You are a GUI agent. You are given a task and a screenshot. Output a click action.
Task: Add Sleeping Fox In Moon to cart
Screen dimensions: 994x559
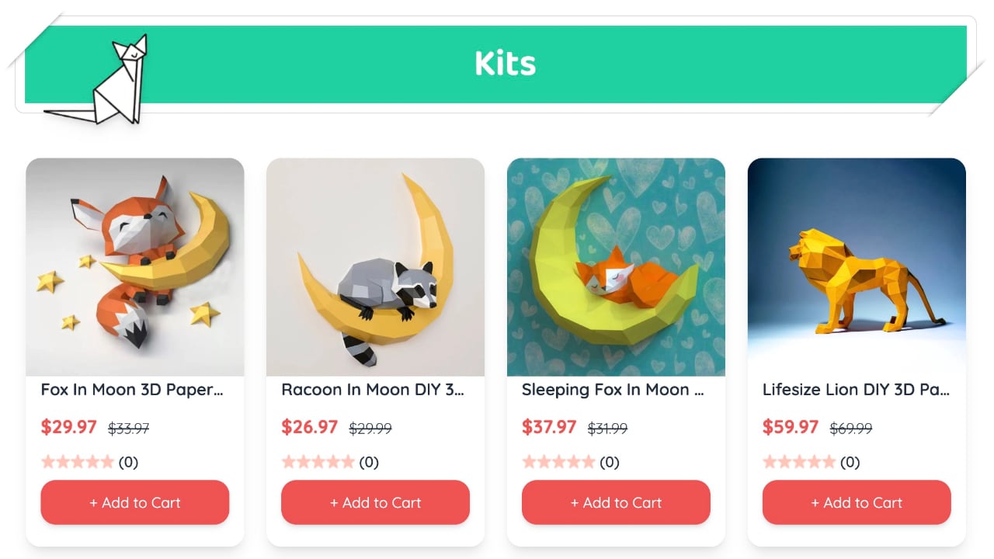coord(616,502)
